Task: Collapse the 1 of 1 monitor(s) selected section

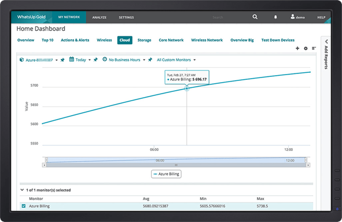Action: 22,190
